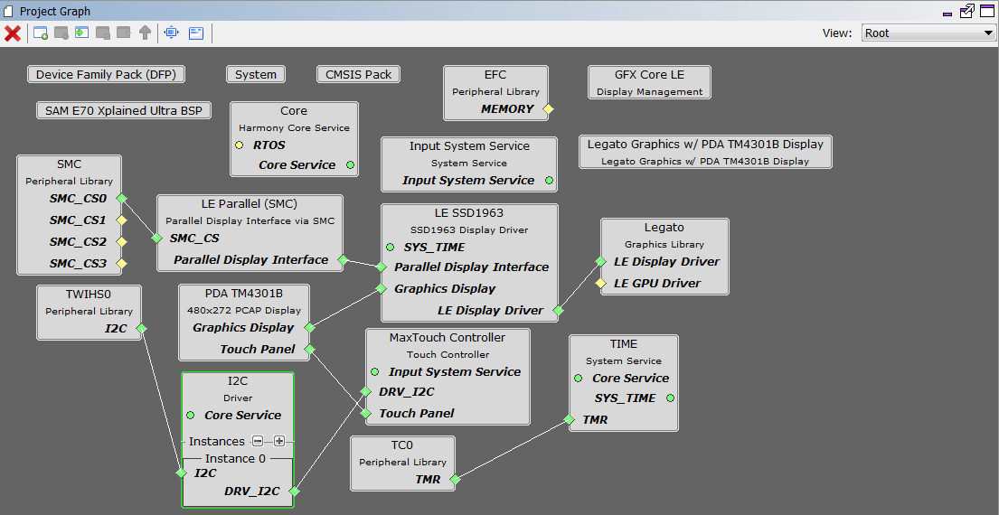Click the SYS_TIME circle on LE SSD1963
The image size is (999, 515).
point(390,247)
